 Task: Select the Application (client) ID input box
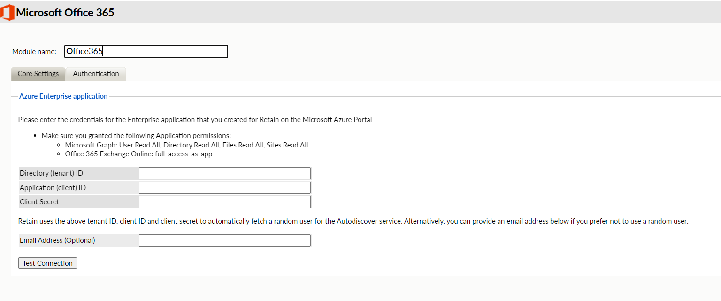pyautogui.click(x=224, y=188)
